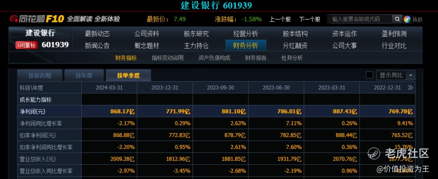Open the 显示同比 dropdown arrow
This screenshot has height=179, width=438.
coord(411,75)
